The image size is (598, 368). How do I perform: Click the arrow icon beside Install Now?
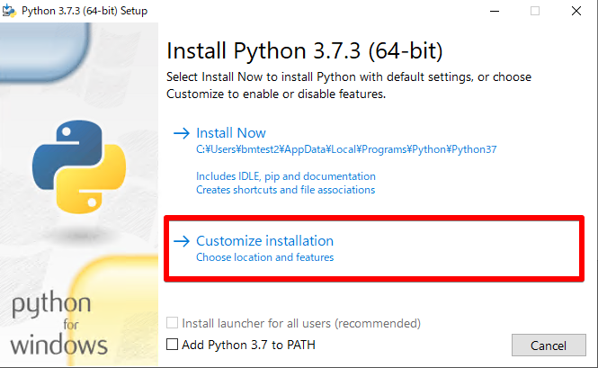(x=183, y=133)
